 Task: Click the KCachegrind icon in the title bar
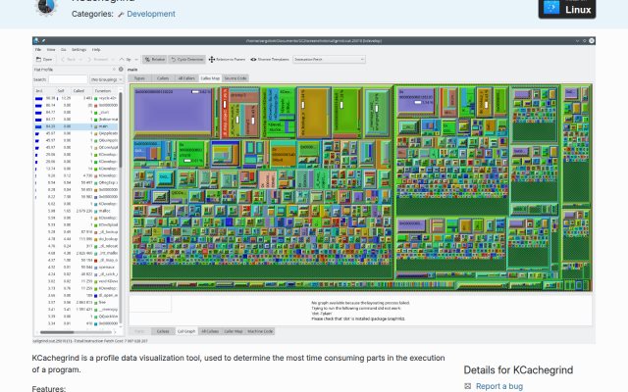pos(36,40)
